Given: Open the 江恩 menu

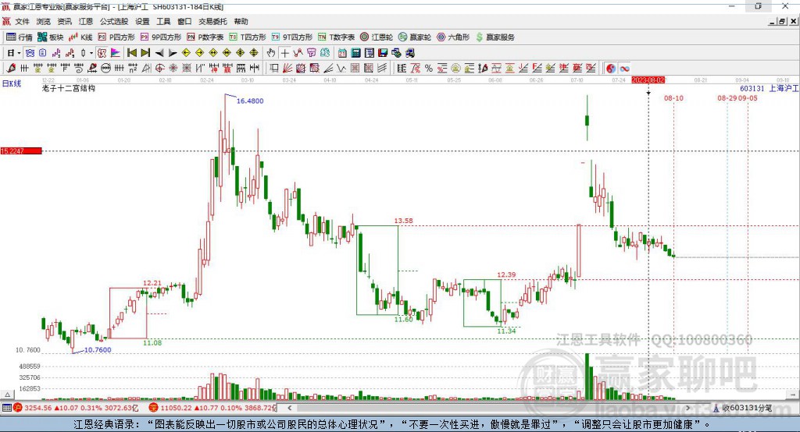Looking at the screenshot, I should [86, 21].
